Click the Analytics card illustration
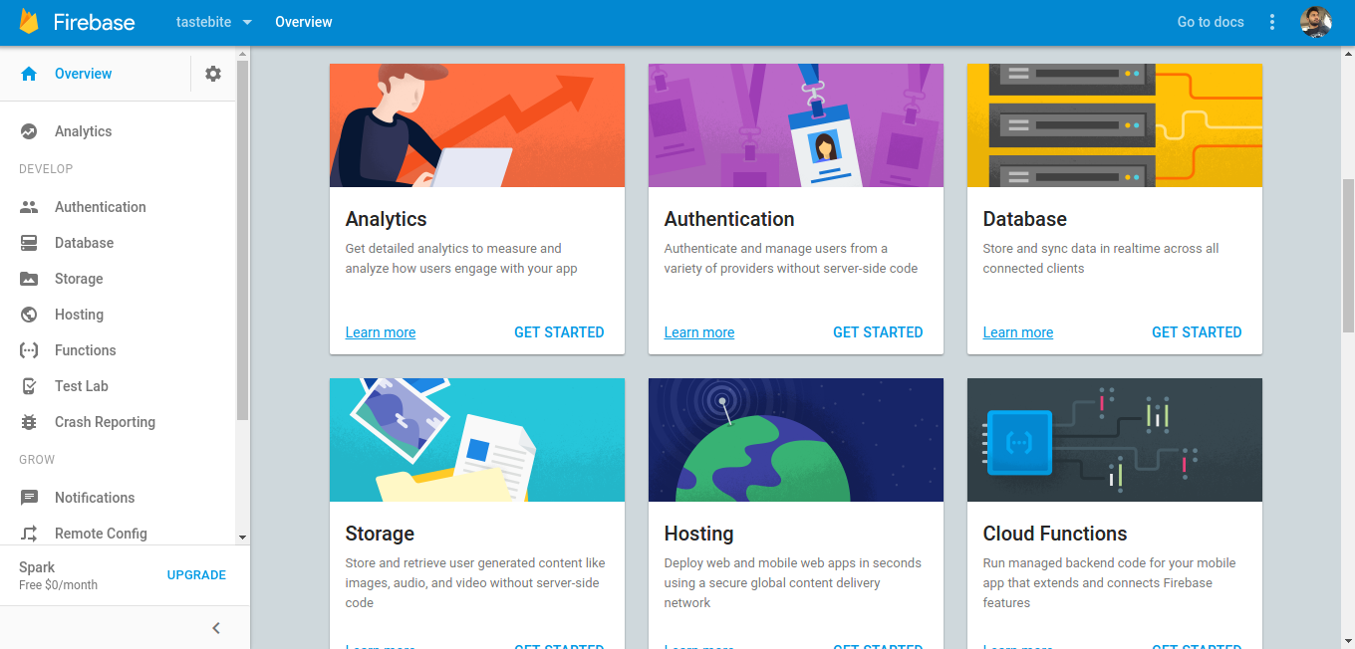Screen dimensions: 1355x649 (477, 125)
